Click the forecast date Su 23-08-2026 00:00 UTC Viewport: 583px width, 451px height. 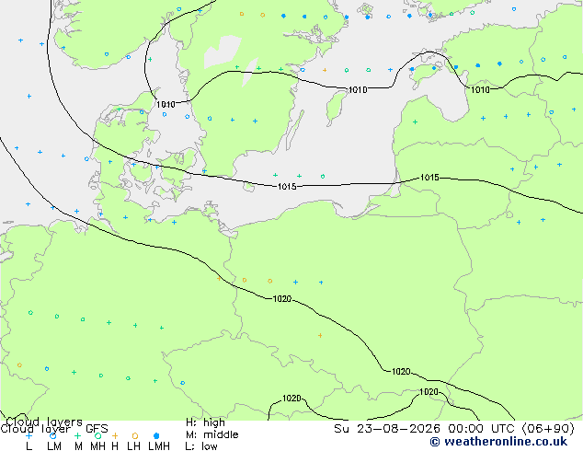click(x=426, y=429)
